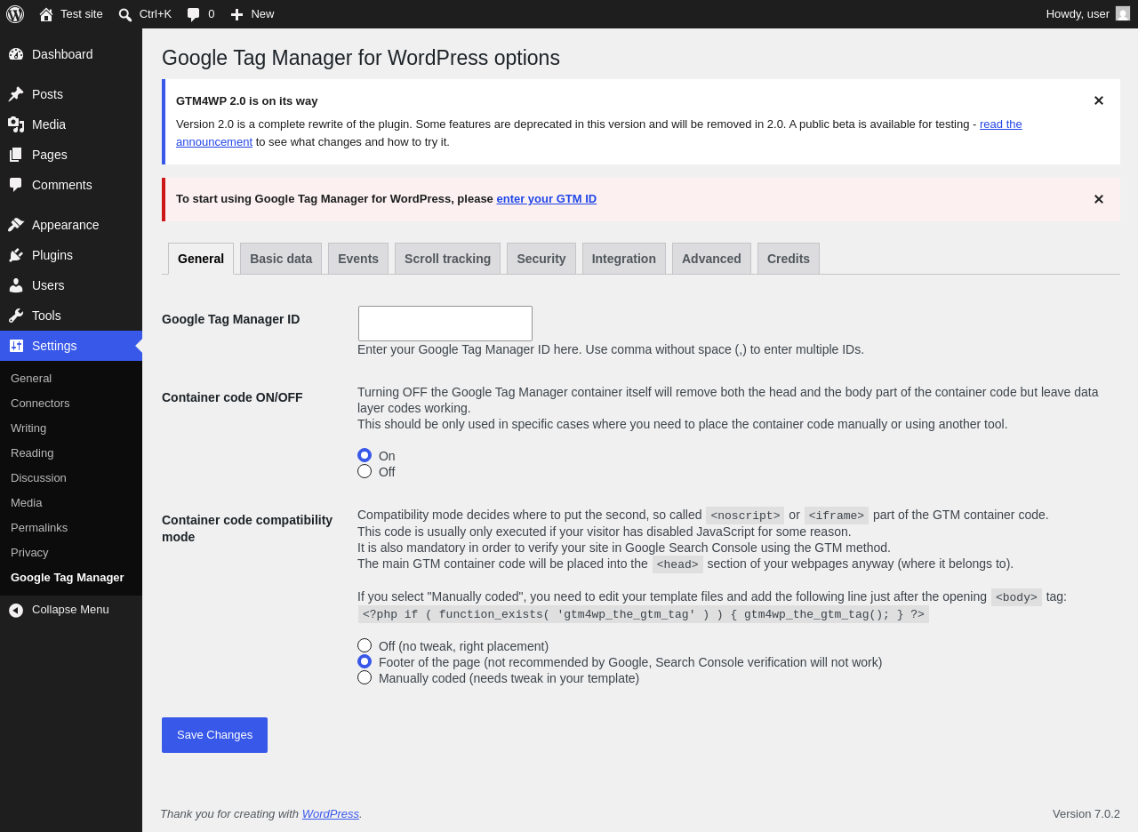Click the page heading Google Tag Manager options
The image size is (1138, 832).
click(361, 58)
